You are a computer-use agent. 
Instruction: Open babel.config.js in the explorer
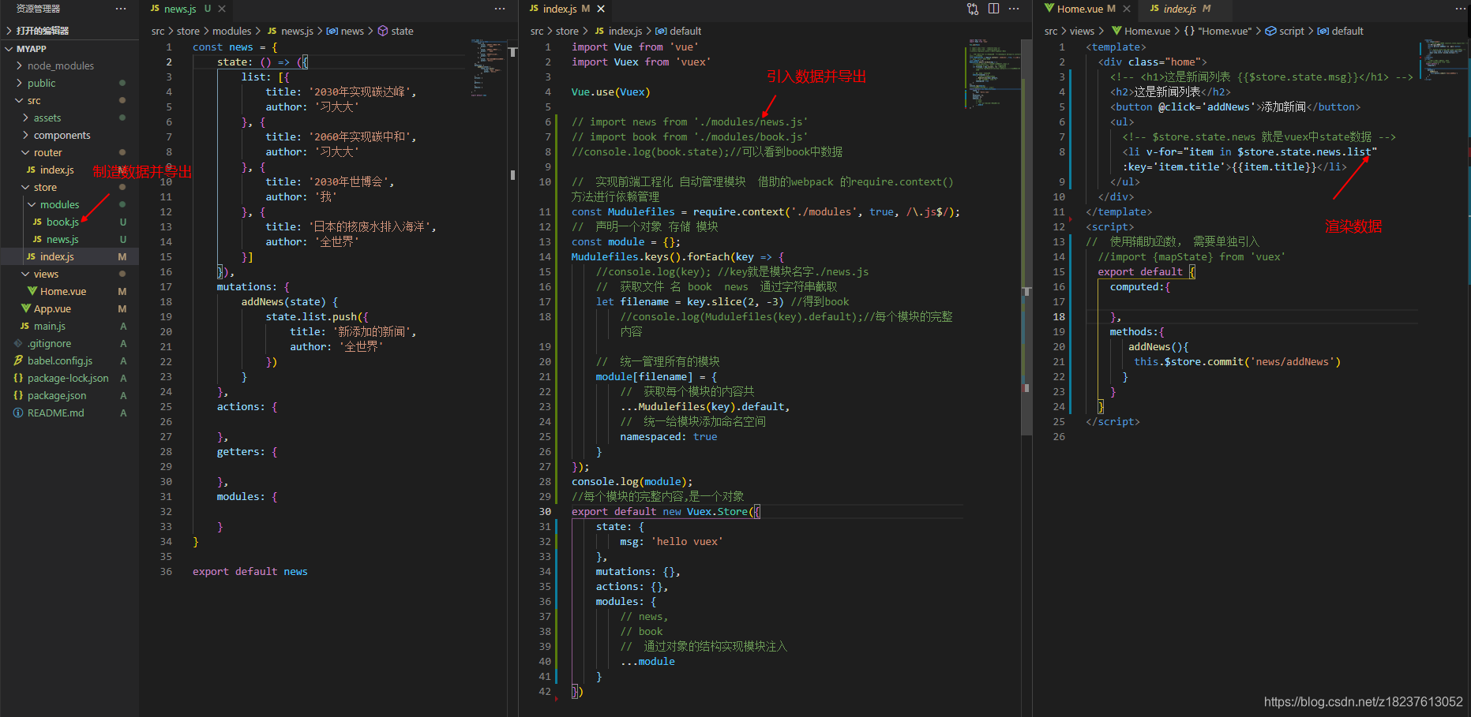tap(60, 360)
